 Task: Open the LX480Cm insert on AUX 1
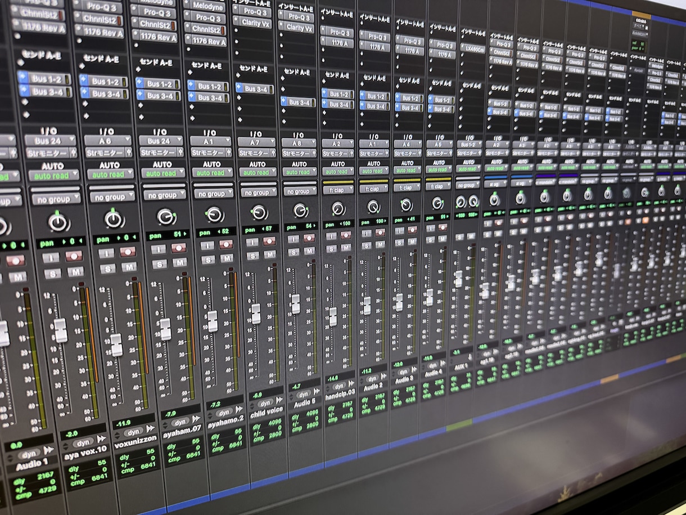475,48
